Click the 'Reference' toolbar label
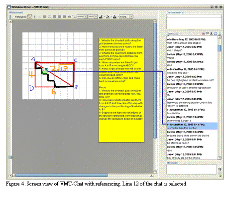 [20, 17]
